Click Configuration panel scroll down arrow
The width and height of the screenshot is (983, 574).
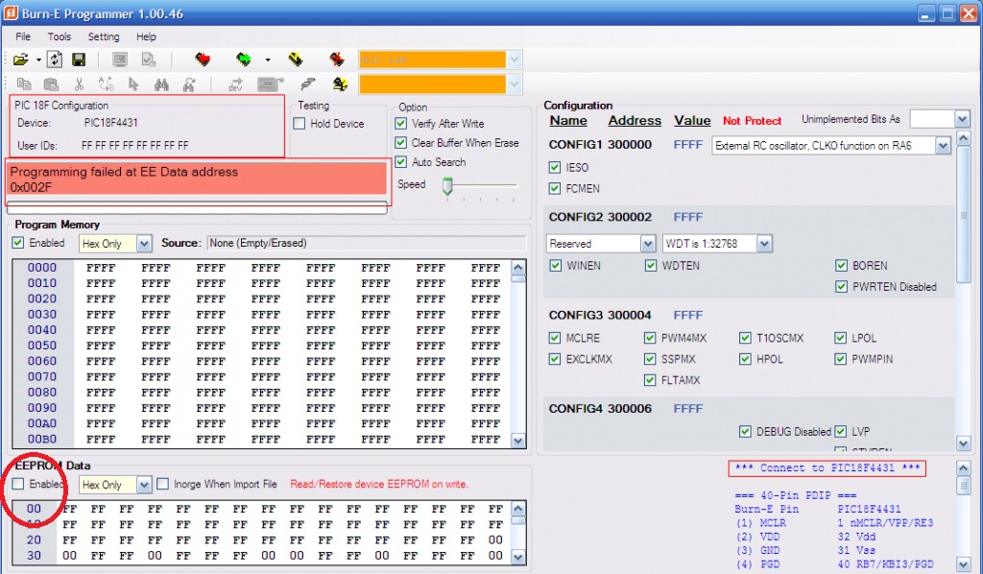964,443
